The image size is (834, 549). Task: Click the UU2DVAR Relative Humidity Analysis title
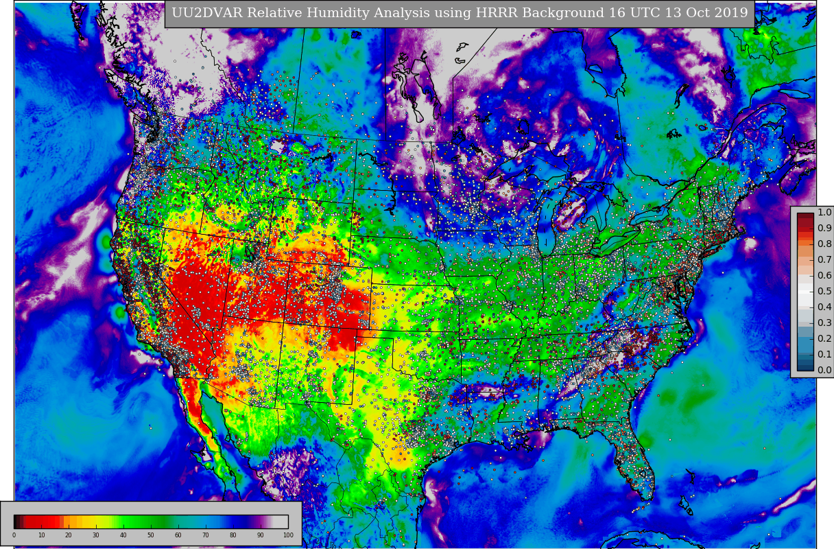click(x=460, y=13)
